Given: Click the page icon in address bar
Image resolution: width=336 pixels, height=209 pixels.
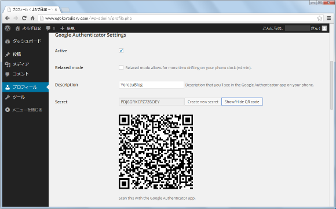Looking at the screenshot, I should pos(42,18).
